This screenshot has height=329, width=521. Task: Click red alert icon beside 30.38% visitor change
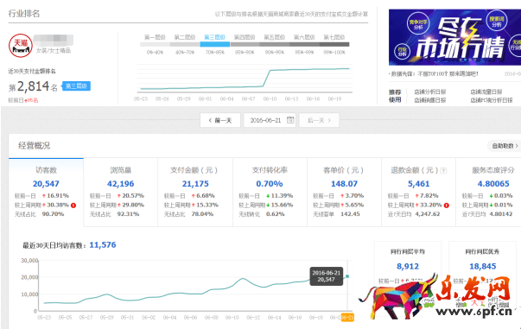coord(73,206)
